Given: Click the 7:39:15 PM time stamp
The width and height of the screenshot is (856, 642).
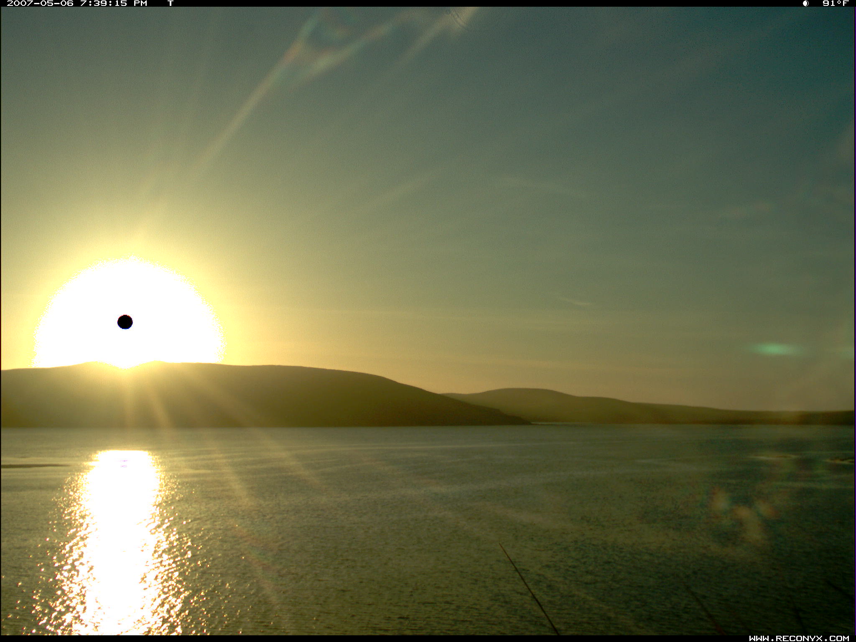Looking at the screenshot, I should (114, 3).
